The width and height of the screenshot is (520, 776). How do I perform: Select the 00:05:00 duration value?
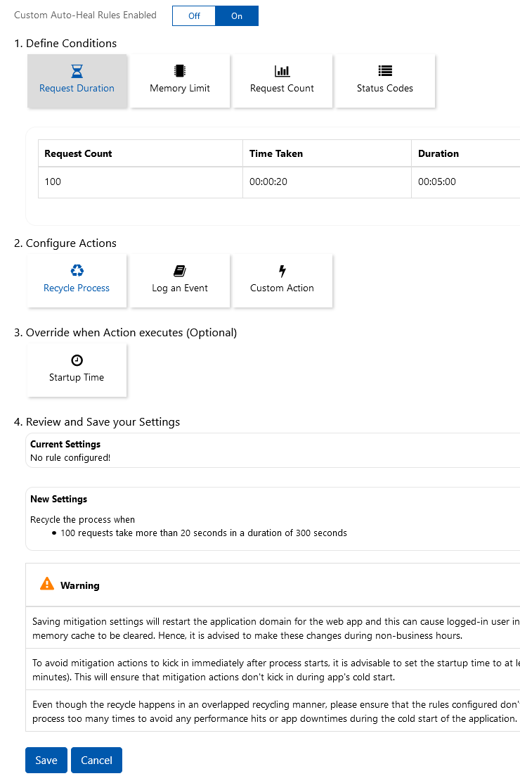pyautogui.click(x=436, y=182)
